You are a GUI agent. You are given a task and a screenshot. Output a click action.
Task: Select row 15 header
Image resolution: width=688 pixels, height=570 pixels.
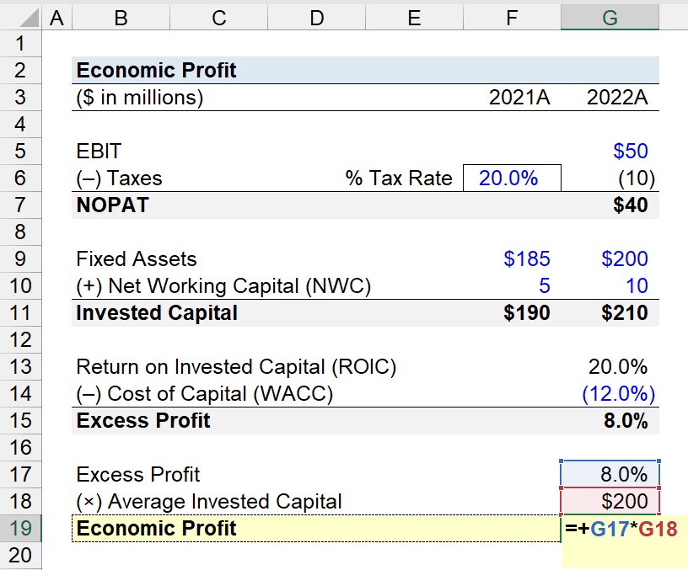click(x=20, y=421)
